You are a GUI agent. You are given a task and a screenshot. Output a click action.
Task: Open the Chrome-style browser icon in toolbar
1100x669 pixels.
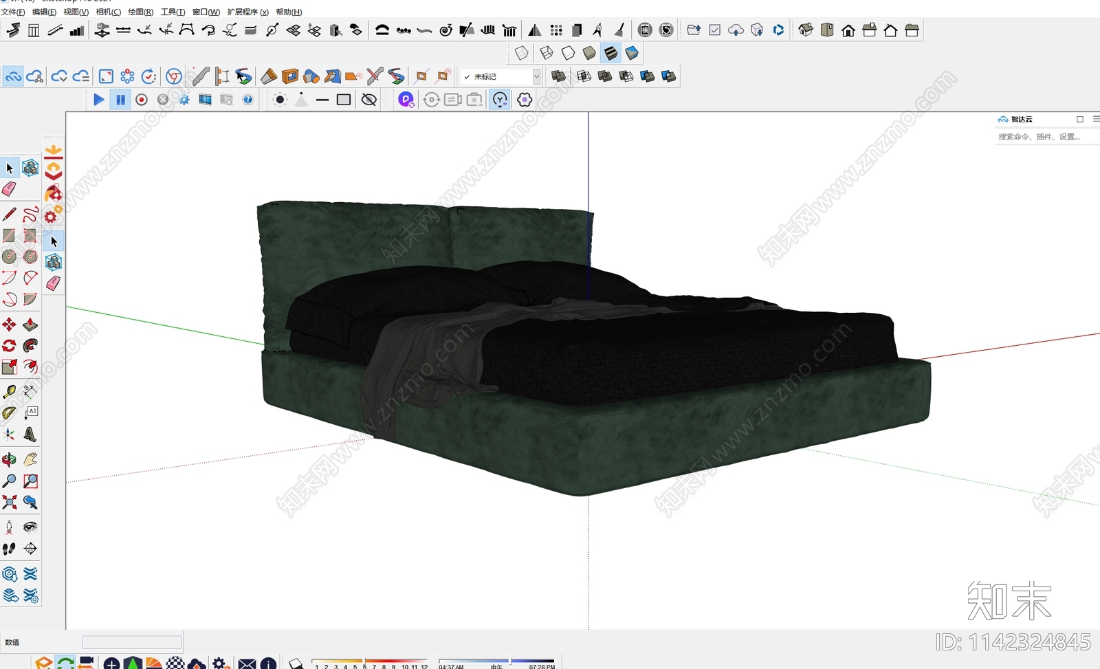click(174, 76)
